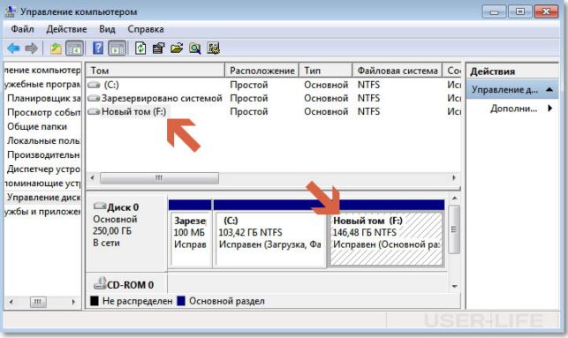This screenshot has width=568, height=338.
Task: Open the properties toolbar icon
Action: (158, 49)
